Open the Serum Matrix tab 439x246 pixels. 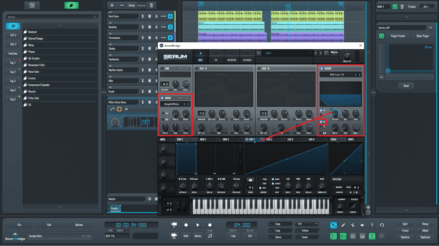[x=232, y=60]
